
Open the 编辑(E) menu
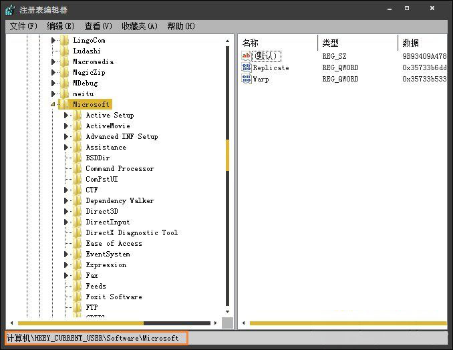click(61, 26)
